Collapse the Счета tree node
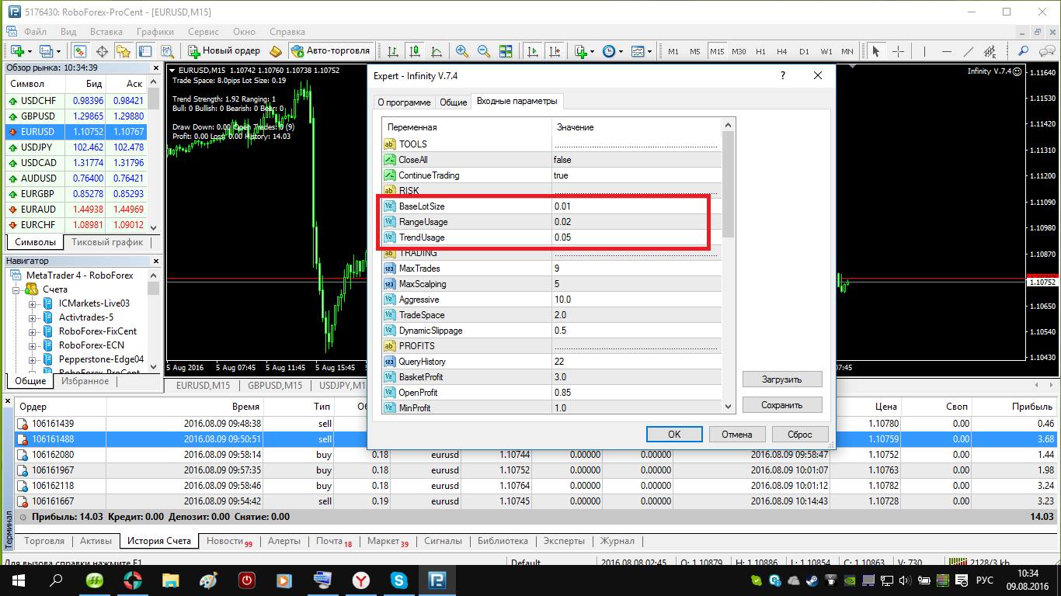 [16, 289]
